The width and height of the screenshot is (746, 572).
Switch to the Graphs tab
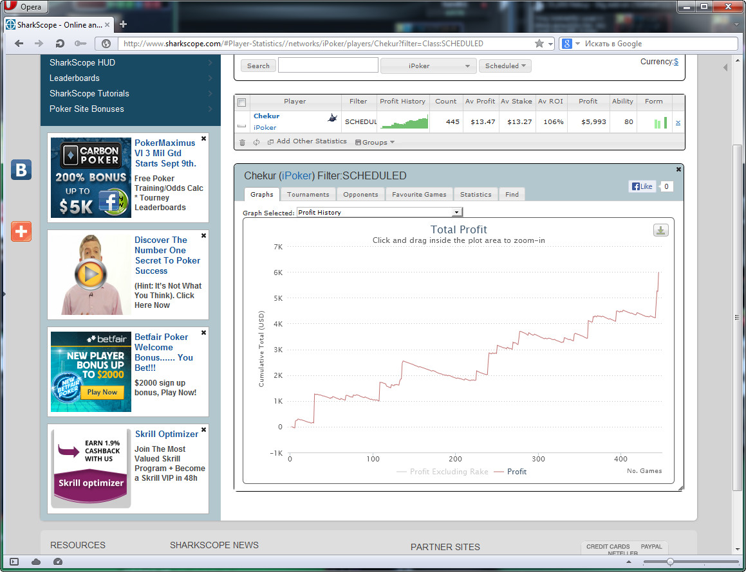tap(262, 194)
